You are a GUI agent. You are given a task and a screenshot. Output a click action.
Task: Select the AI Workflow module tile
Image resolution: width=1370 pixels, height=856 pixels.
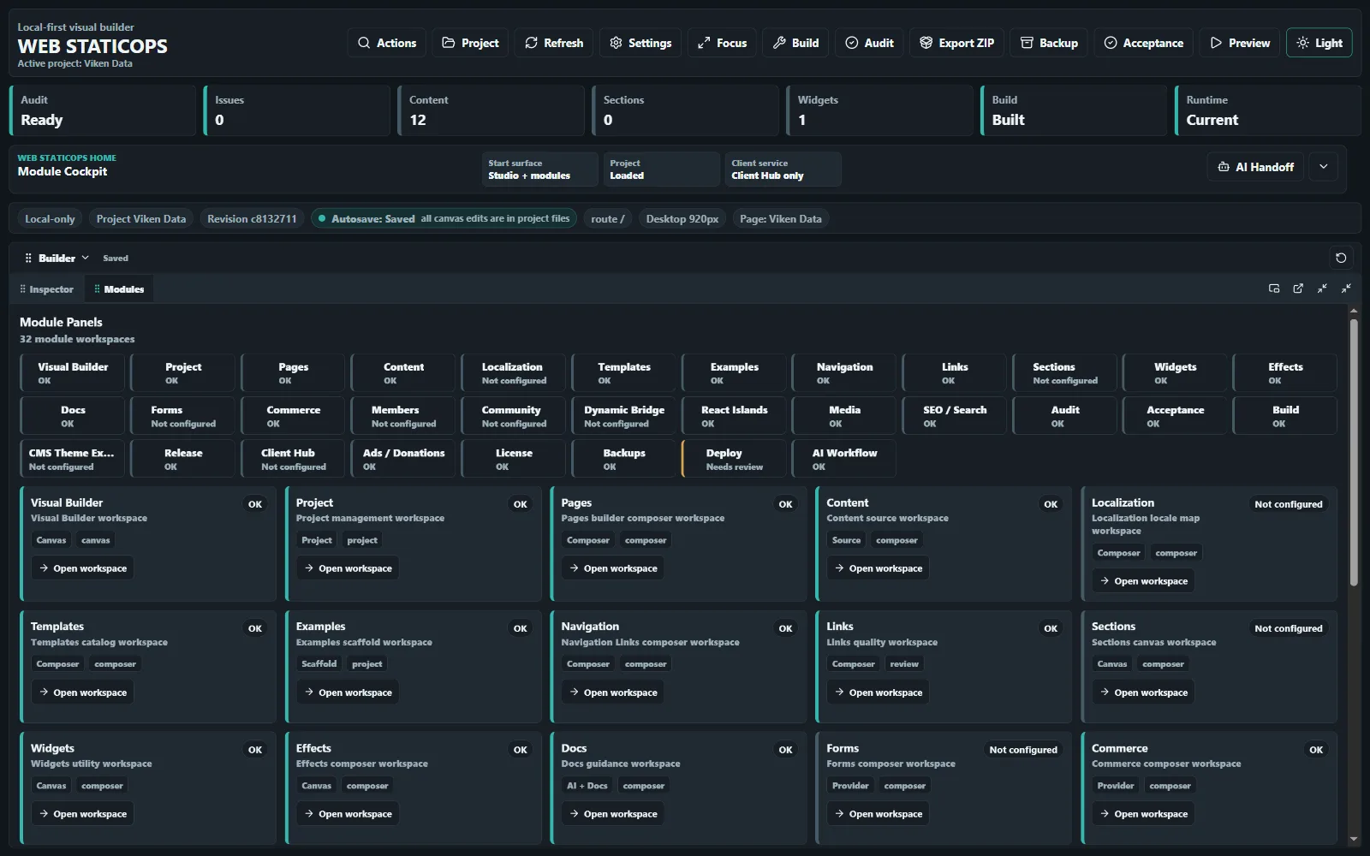point(844,459)
